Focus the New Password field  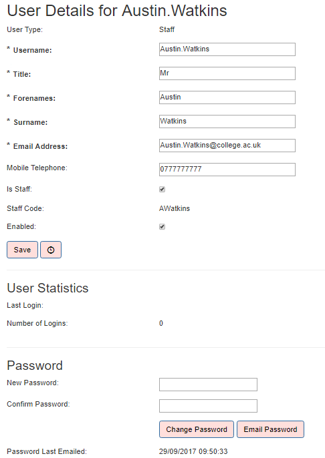click(x=208, y=385)
